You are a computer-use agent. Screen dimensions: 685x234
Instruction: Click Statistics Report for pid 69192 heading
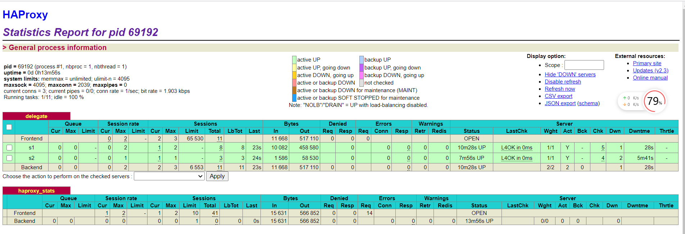(81, 32)
